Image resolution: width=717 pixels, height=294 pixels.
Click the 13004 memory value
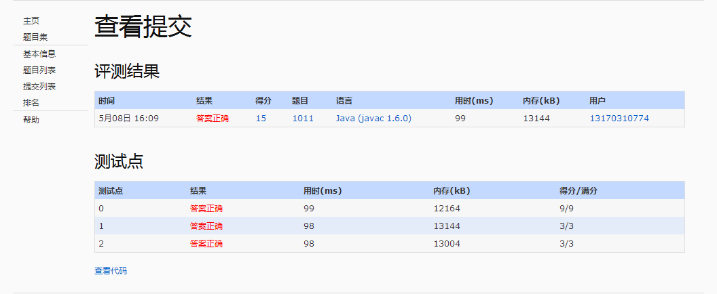447,243
